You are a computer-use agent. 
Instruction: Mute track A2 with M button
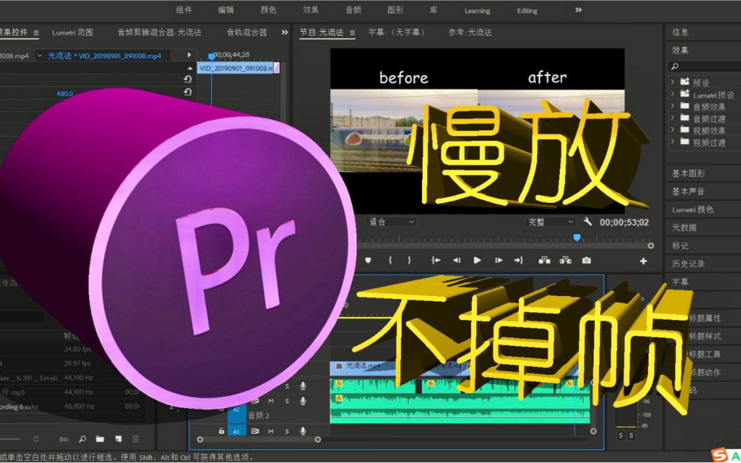click(271, 401)
